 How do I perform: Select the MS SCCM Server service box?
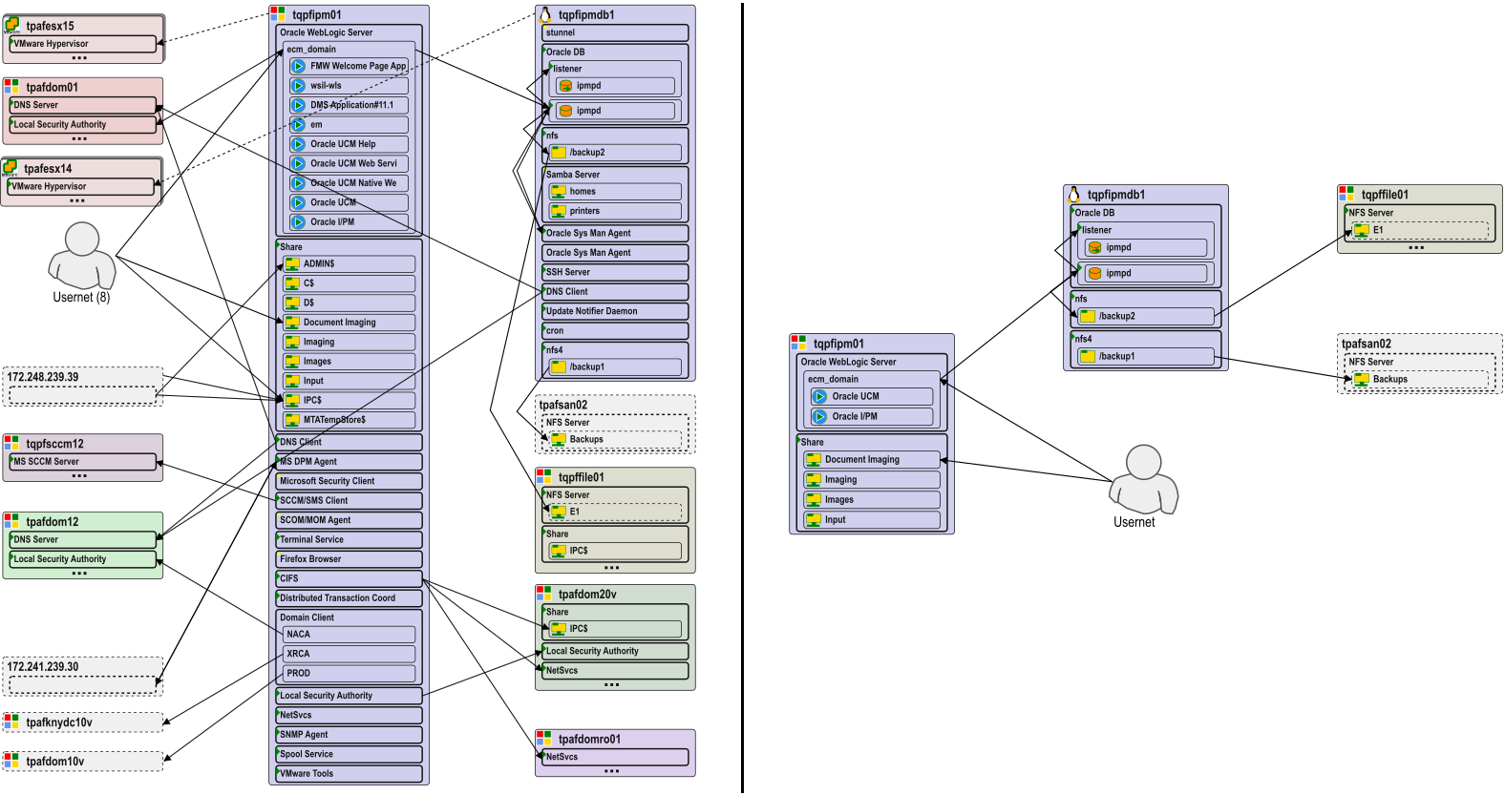point(83,461)
